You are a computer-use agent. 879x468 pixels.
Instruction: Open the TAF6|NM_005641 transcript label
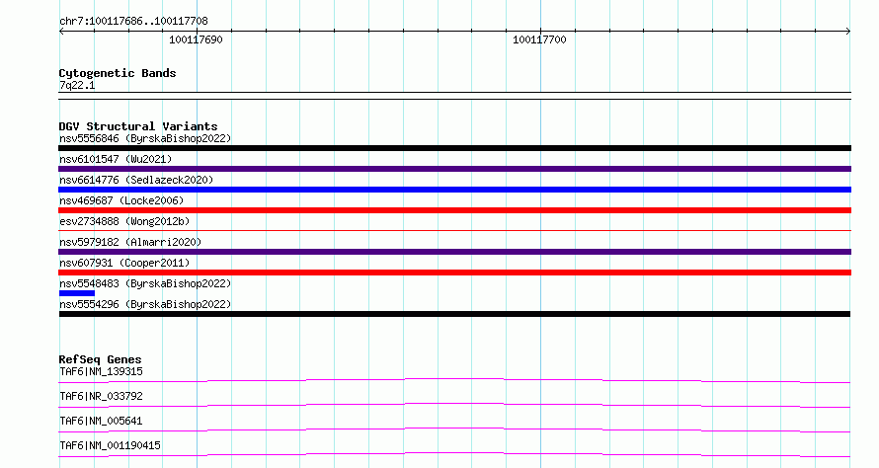pos(101,421)
